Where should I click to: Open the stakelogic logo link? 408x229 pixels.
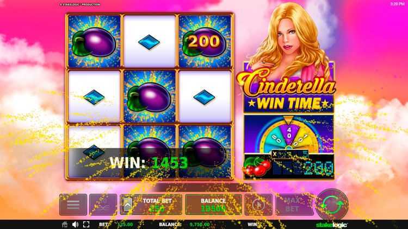tap(331, 225)
